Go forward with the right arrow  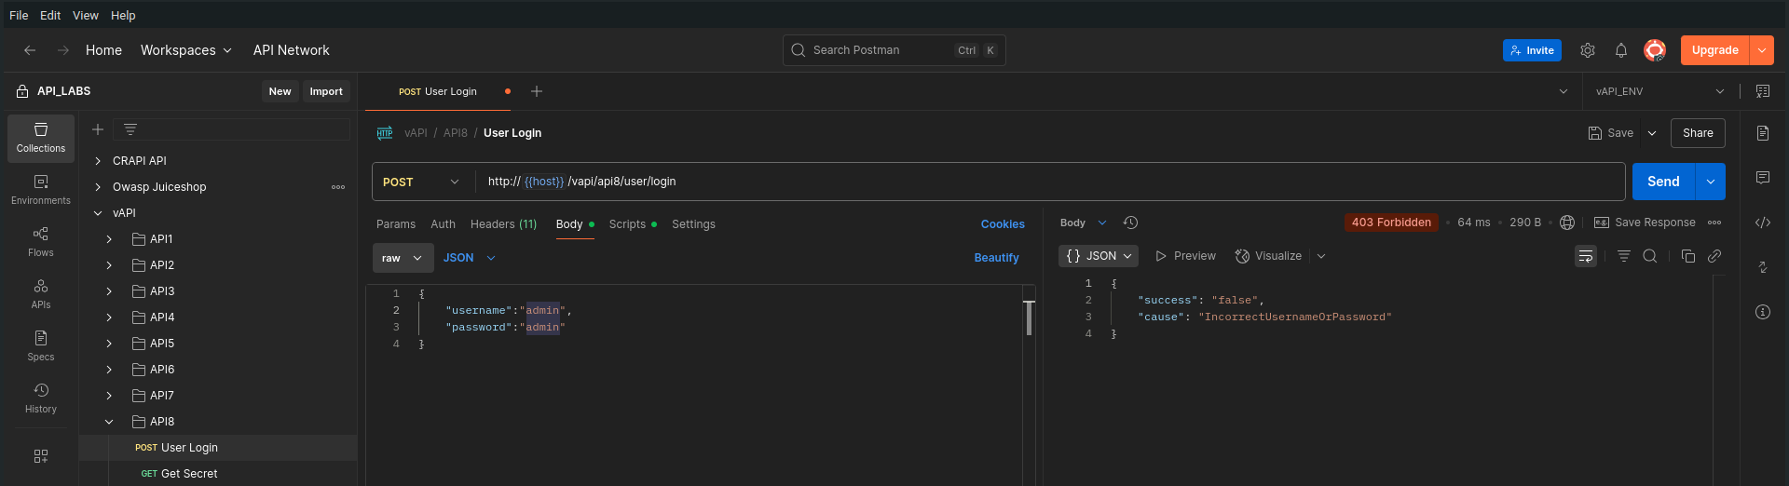[63, 50]
